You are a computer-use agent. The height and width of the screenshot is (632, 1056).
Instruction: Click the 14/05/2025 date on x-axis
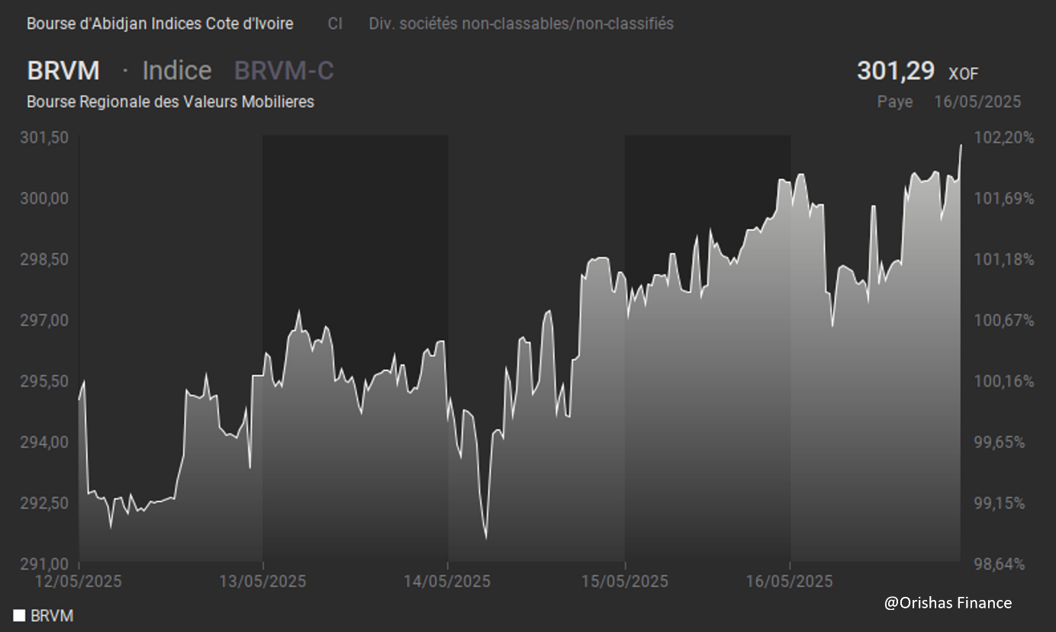pos(447,582)
